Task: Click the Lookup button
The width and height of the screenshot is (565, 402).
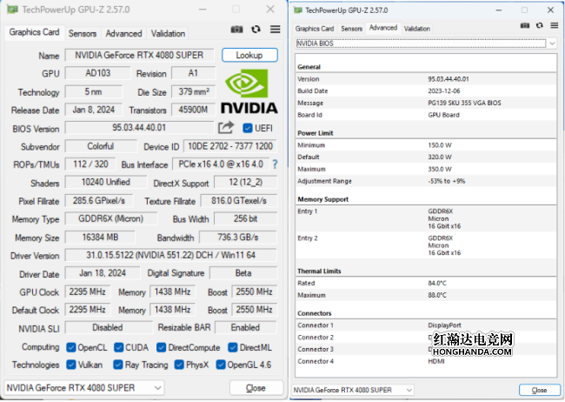Action: (249, 55)
